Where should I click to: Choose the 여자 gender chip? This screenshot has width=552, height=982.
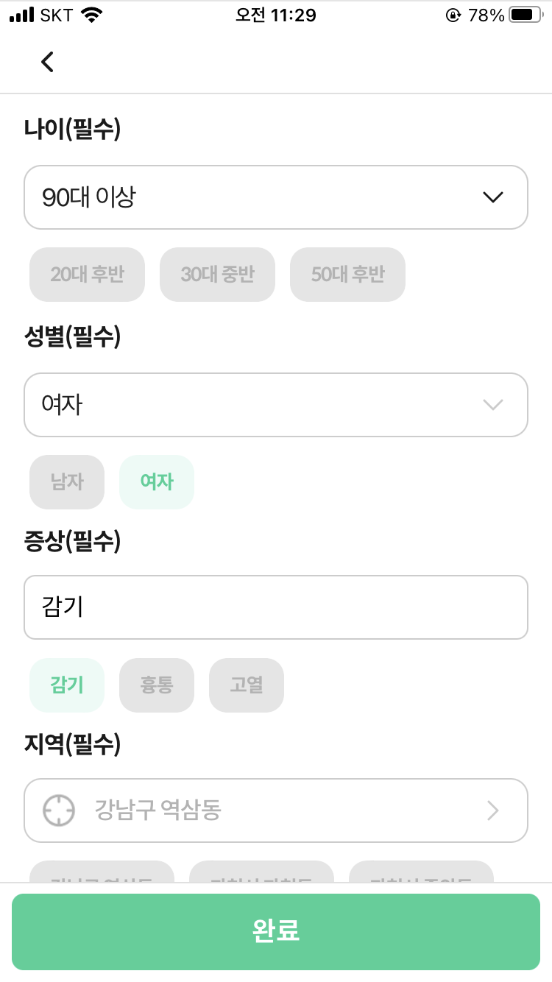[x=157, y=482]
